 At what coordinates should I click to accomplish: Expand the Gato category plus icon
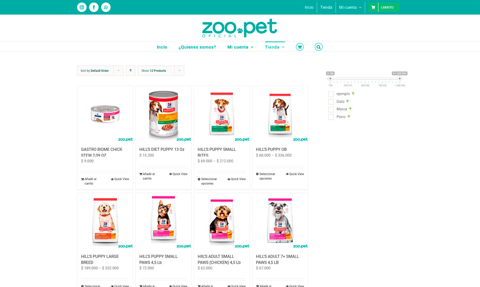(347, 101)
